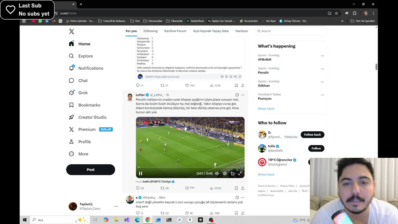Reply to top post with 21 replies
Screen dimensions: 398x224
pos(140,85)
